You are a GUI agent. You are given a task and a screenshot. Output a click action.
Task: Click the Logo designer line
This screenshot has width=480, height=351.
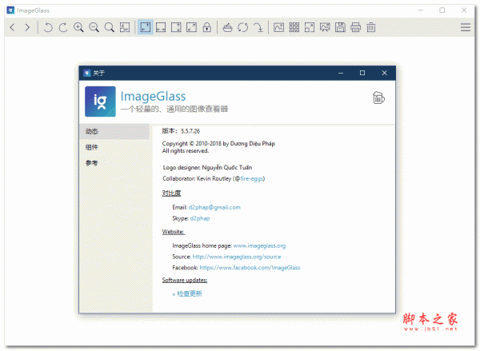[207, 167]
